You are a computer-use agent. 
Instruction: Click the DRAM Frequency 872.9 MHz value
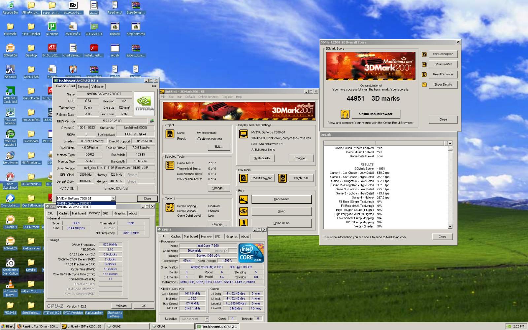tap(110, 245)
